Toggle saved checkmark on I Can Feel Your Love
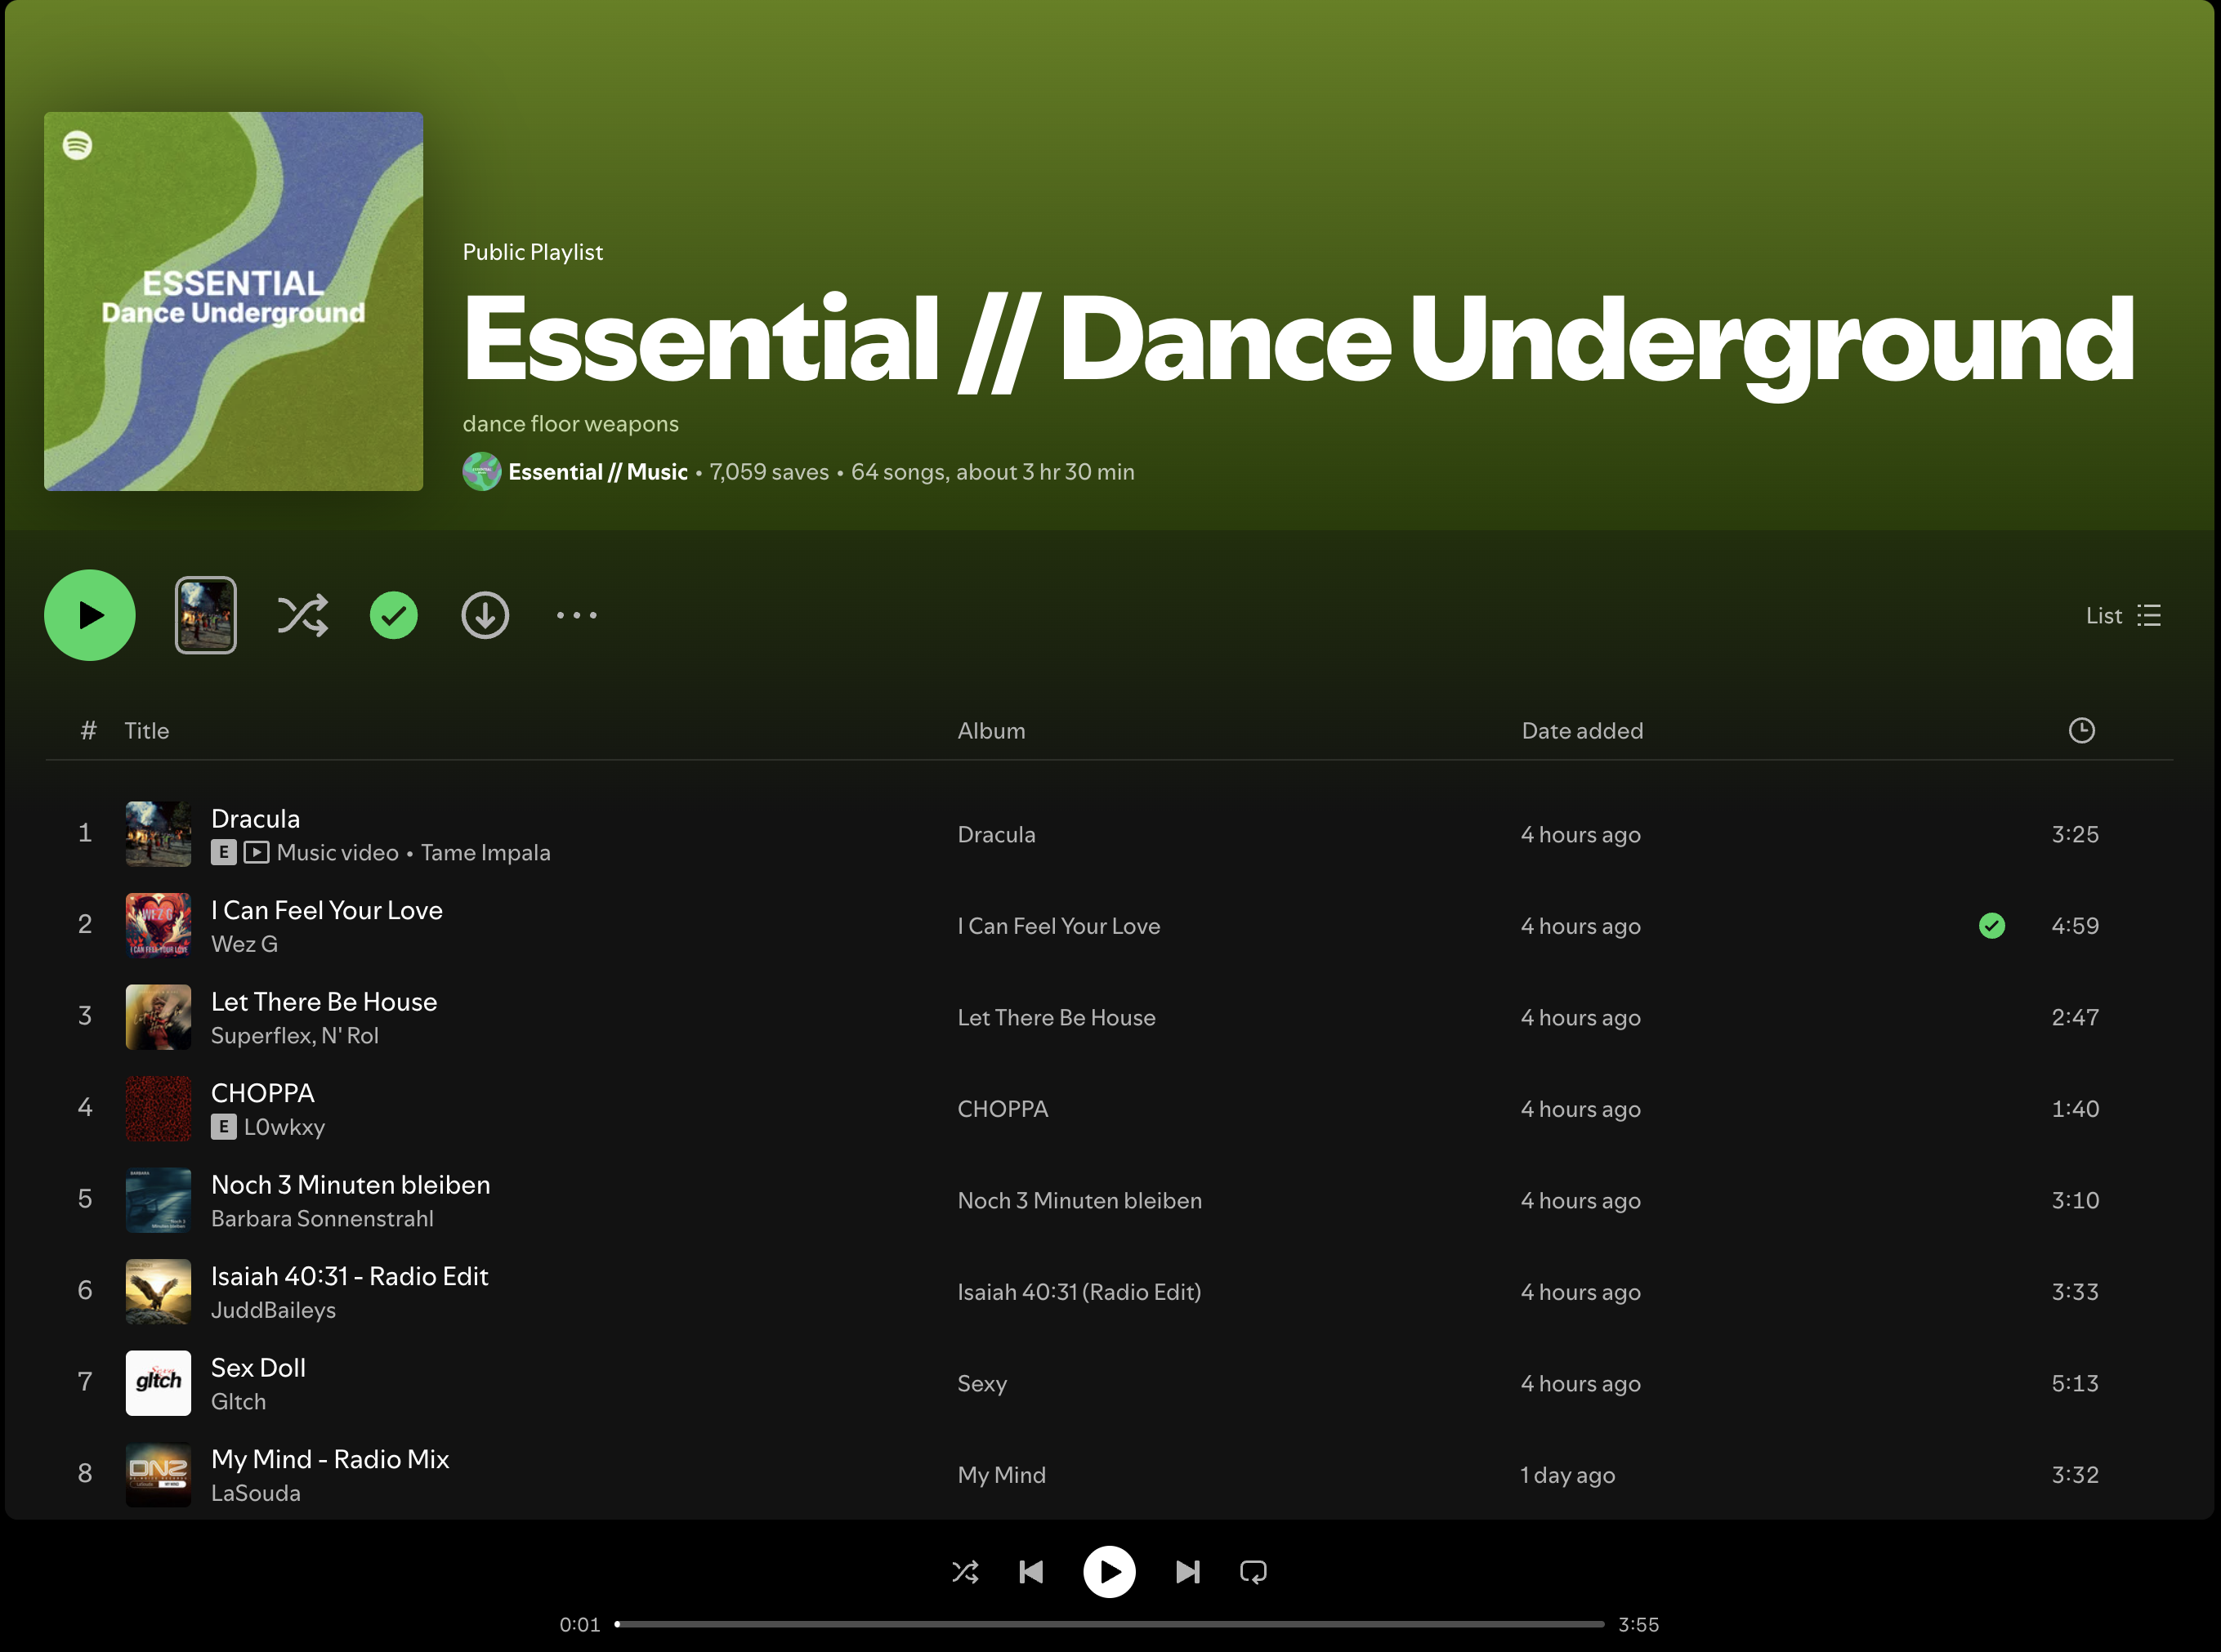Viewport: 2221px width, 1652px height. coord(1991,925)
